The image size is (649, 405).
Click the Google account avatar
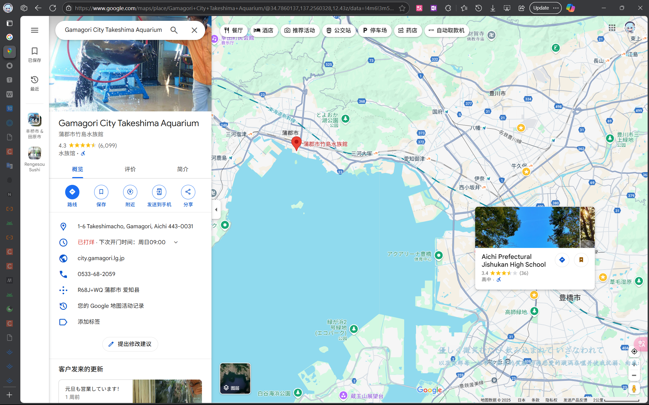[x=630, y=28]
